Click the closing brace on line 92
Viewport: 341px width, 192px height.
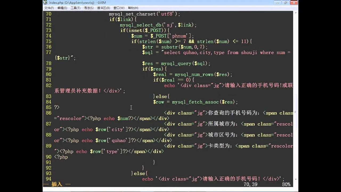coord(143,168)
